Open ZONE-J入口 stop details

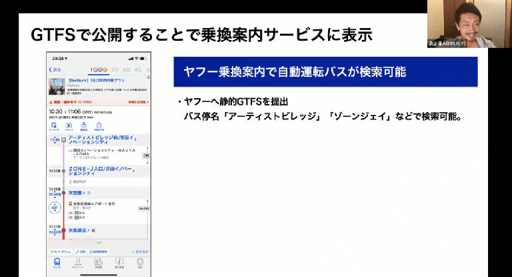[x=101, y=171]
